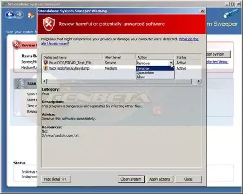
Task: Sort by the Alert level column header
Action: (x=119, y=57)
